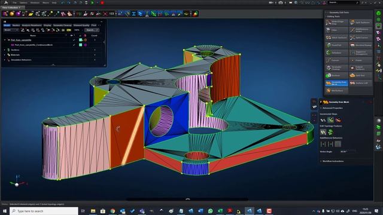Toggle the third Incremental Steps icon
The image size is (383, 215).
(338, 119)
